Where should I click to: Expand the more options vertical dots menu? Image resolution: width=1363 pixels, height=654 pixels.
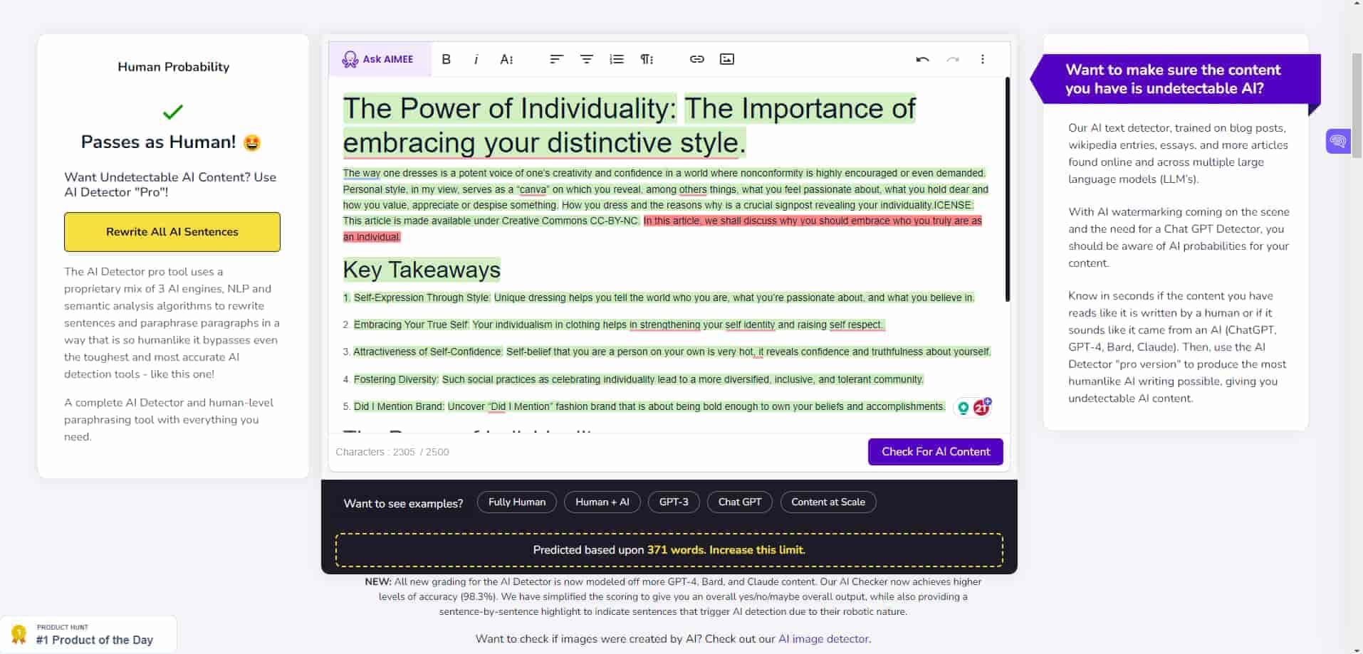[x=982, y=59]
